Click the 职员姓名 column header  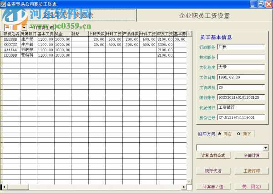click(x=11, y=34)
